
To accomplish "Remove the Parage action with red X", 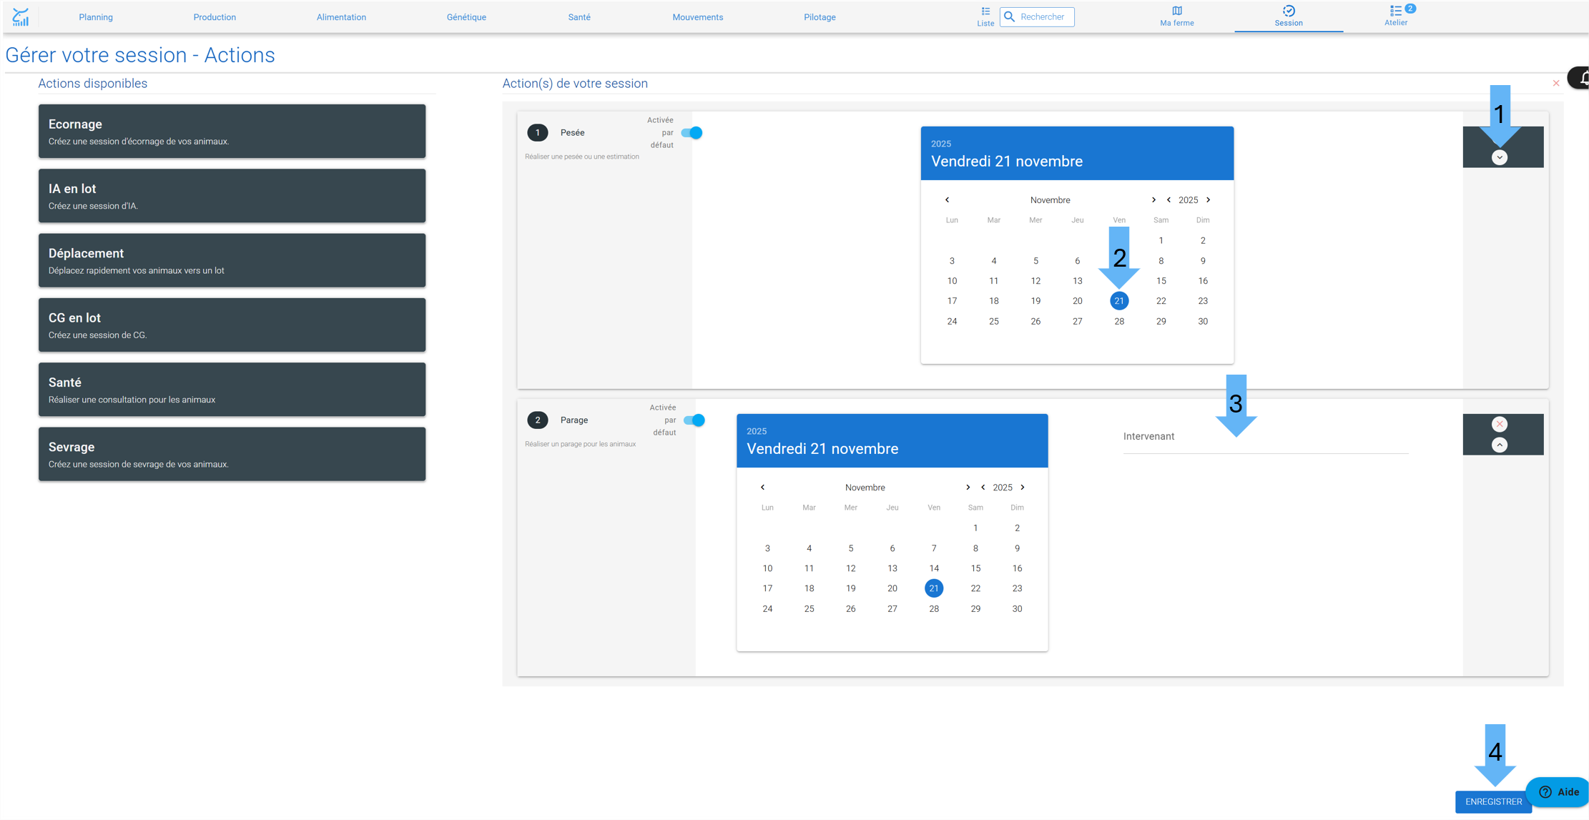I will 1500,424.
